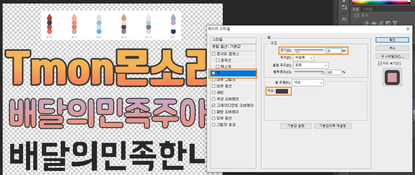Enable the 윤곽선 checkbox
415x175 pixels.
point(218,60)
